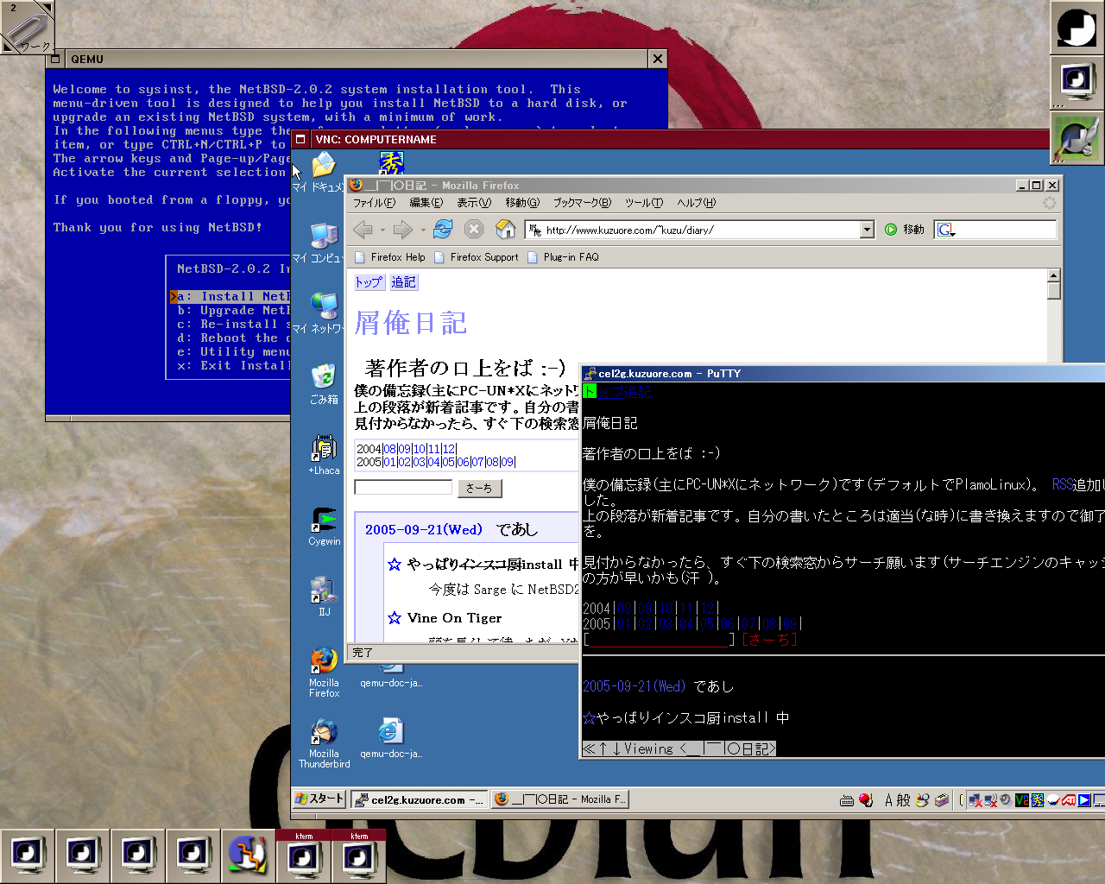Click Firefox Reload button
The image size is (1105, 884).
click(x=443, y=230)
